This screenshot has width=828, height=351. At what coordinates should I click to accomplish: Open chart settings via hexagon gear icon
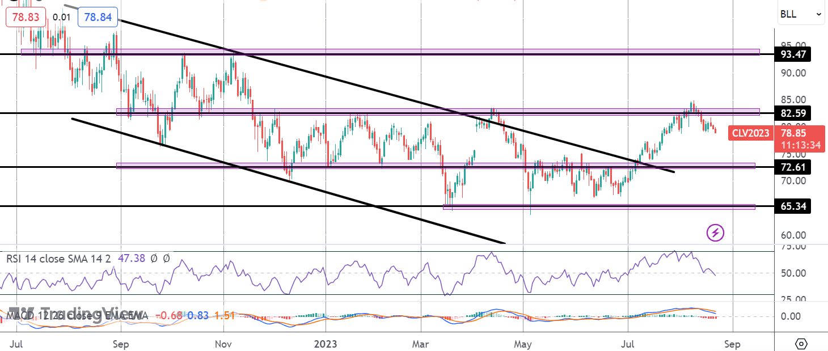[801, 344]
